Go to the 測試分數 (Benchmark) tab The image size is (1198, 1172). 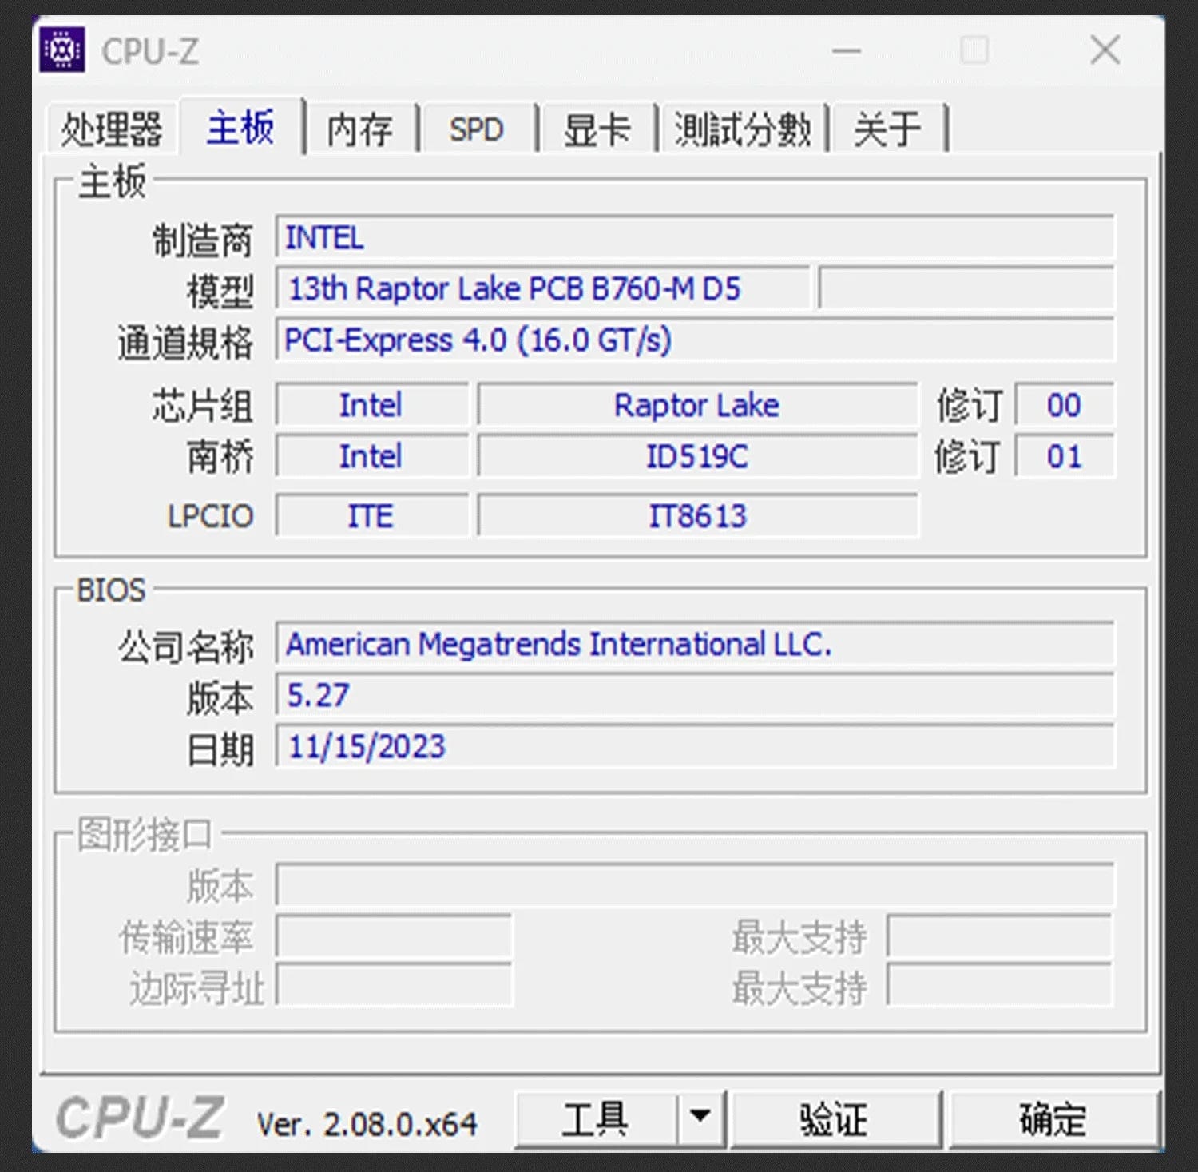tap(742, 129)
